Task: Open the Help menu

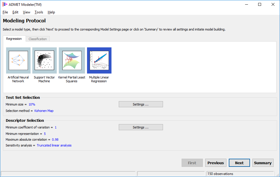Action: click(x=51, y=12)
